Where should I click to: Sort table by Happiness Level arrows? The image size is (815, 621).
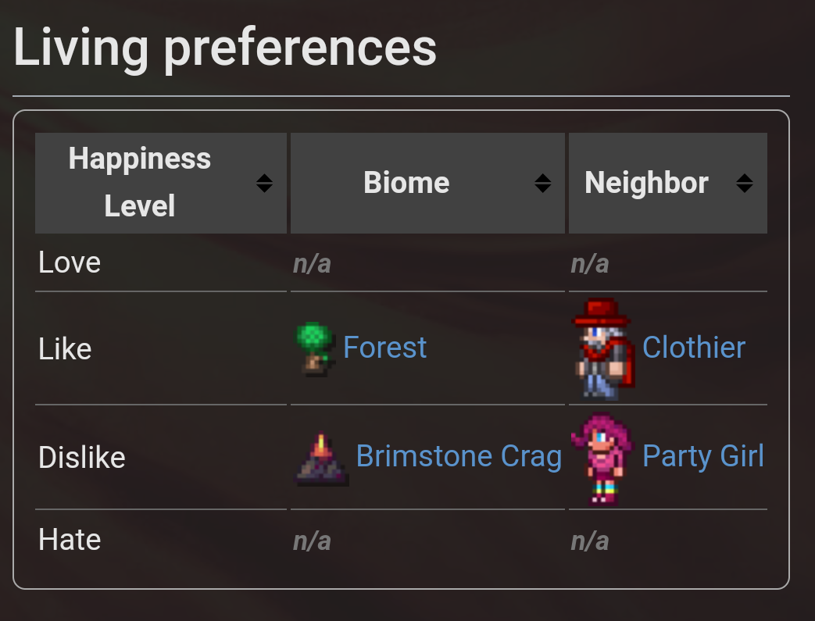[x=265, y=183]
